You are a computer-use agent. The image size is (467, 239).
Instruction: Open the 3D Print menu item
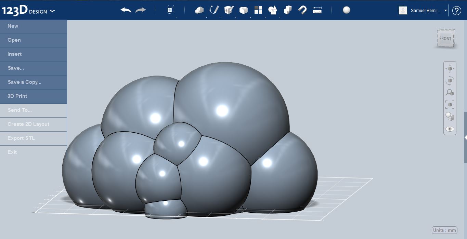coord(17,96)
